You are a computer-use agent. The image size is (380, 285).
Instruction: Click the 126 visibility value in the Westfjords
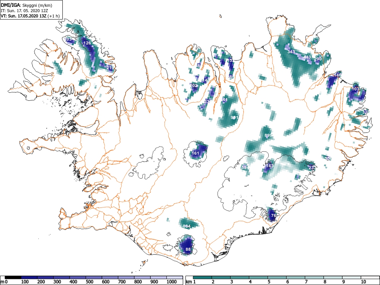coord(87,43)
